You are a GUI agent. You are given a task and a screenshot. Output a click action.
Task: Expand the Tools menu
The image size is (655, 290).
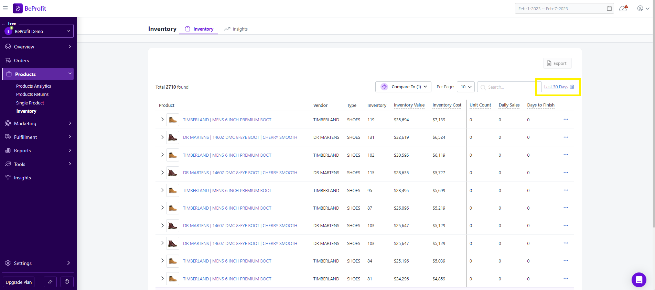coord(38,164)
